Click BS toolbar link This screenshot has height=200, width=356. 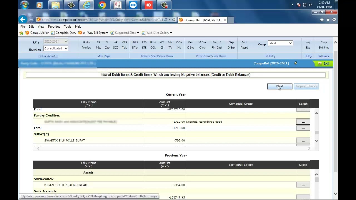98,42
